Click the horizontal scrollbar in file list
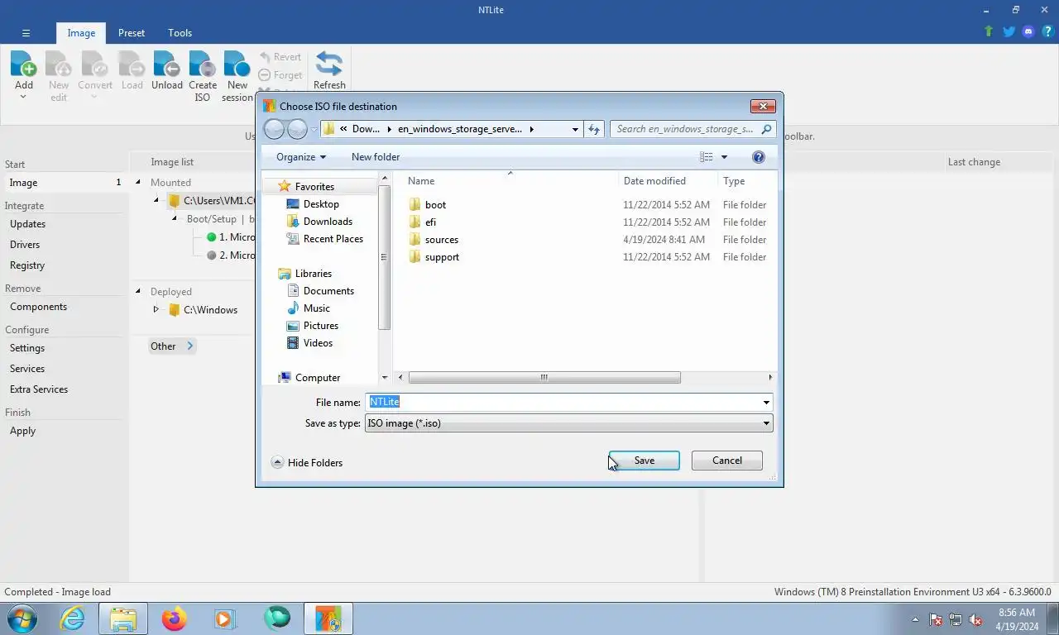Image resolution: width=1059 pixels, height=635 pixels. 544,378
